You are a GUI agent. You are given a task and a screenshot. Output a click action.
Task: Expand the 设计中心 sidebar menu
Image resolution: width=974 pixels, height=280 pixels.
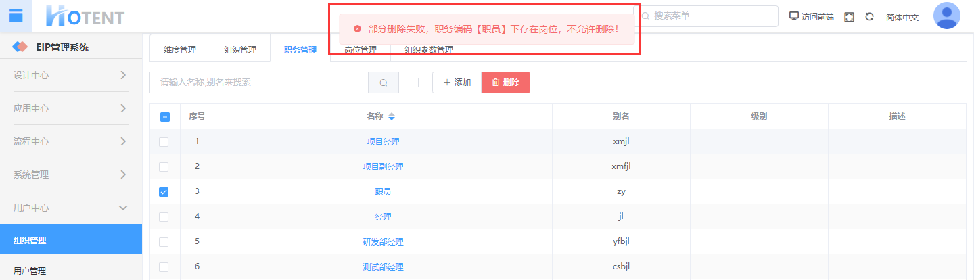(x=71, y=75)
